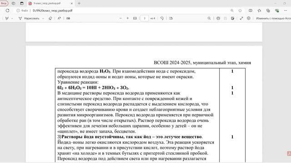Click the save PDF icon
This screenshot has height=163, width=291.
click(x=226, y=18)
